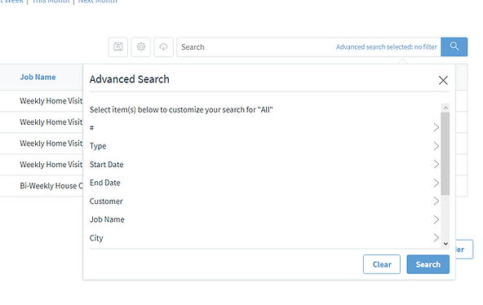Select the 'Job Name' filter label in panel
Viewport: 483px width, 305px height.
(107, 219)
